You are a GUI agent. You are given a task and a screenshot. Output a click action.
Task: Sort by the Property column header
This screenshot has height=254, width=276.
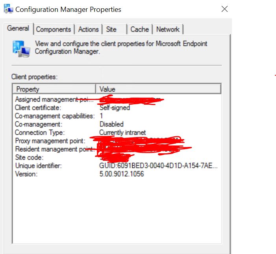54,89
